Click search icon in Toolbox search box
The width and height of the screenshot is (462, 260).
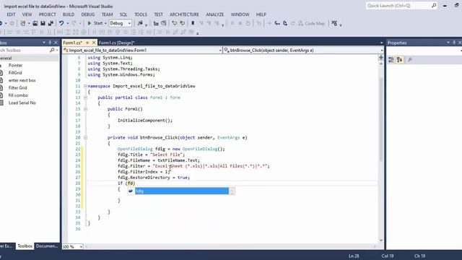(52, 51)
